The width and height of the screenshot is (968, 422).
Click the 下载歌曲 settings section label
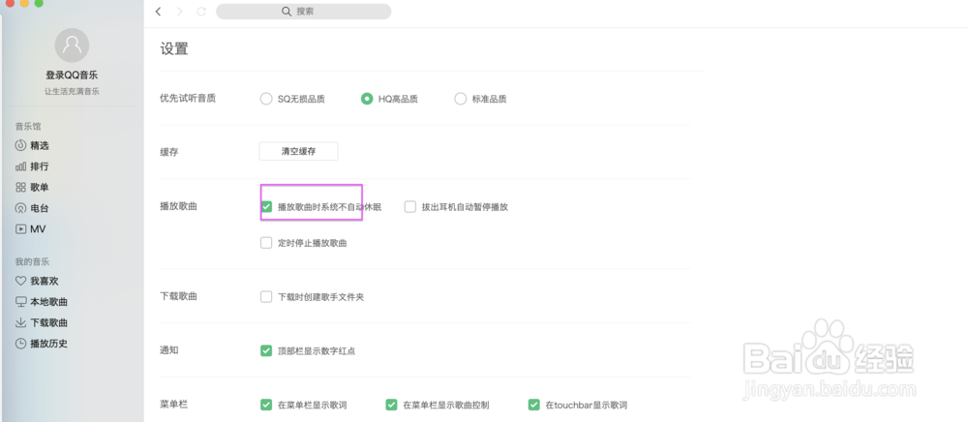click(x=178, y=296)
